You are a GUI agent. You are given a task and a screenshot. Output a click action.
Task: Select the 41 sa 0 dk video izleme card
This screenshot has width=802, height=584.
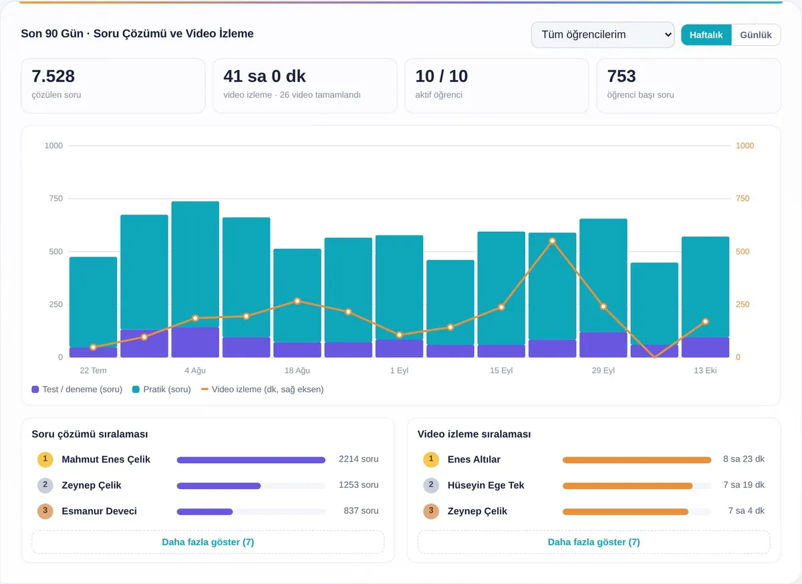coord(305,86)
